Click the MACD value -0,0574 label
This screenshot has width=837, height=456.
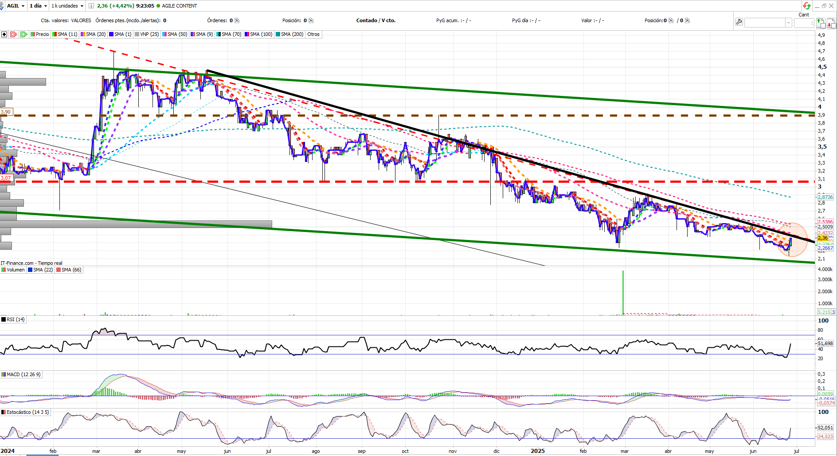tap(826, 403)
